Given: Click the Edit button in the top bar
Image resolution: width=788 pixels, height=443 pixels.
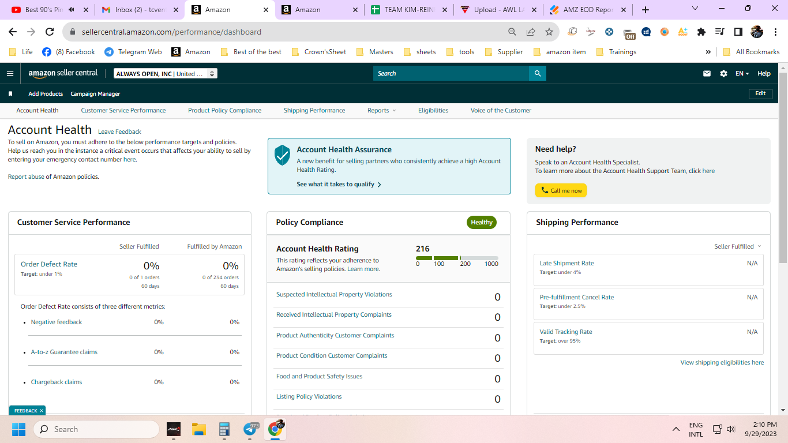Looking at the screenshot, I should tap(760, 93).
